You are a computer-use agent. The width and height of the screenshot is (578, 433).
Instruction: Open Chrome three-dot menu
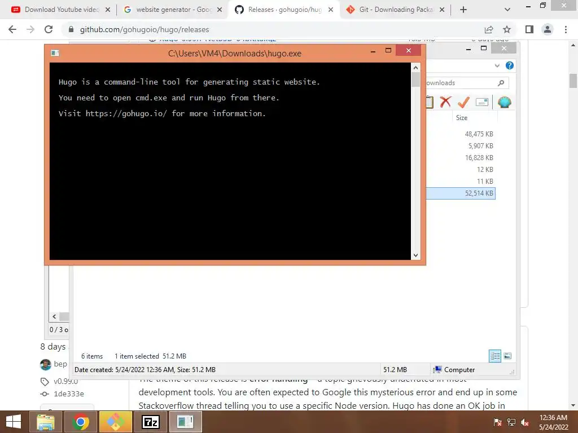pos(566,29)
